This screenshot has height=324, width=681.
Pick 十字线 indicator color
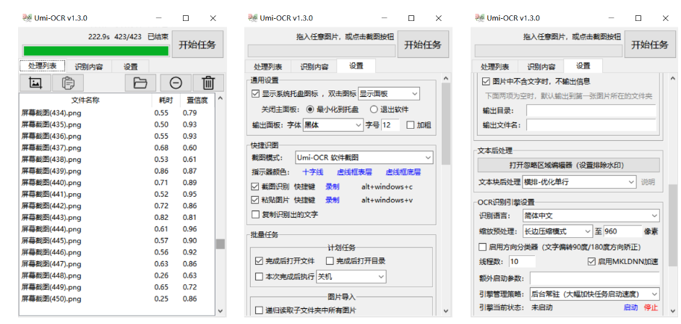(x=313, y=172)
